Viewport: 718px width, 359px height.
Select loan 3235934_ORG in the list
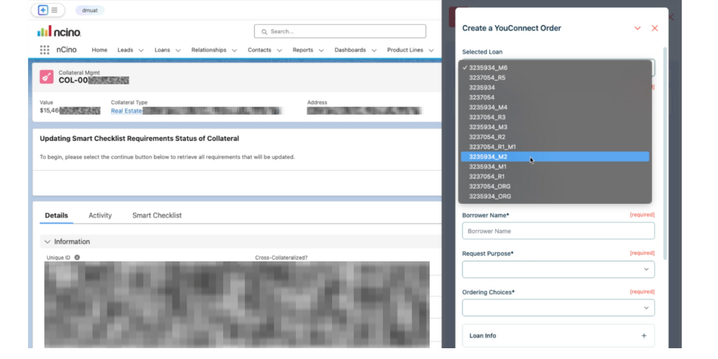pyautogui.click(x=555, y=196)
